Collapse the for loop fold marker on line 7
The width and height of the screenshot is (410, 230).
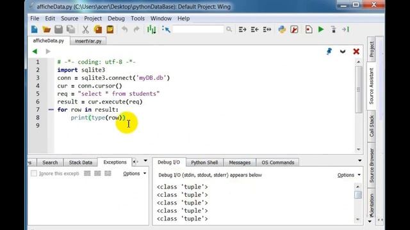click(x=51, y=110)
